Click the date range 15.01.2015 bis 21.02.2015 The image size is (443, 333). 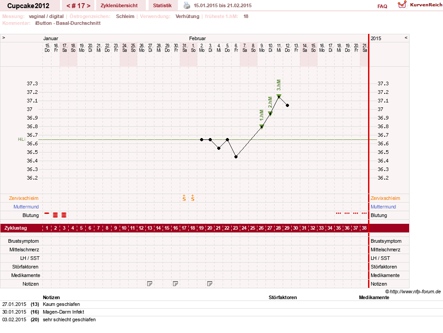tap(223, 5)
